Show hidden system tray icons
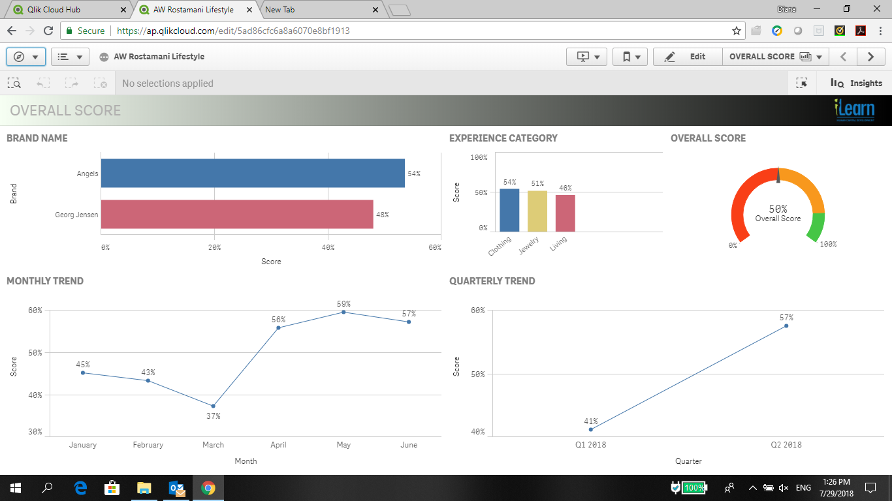The width and height of the screenshot is (892, 501). (x=753, y=487)
